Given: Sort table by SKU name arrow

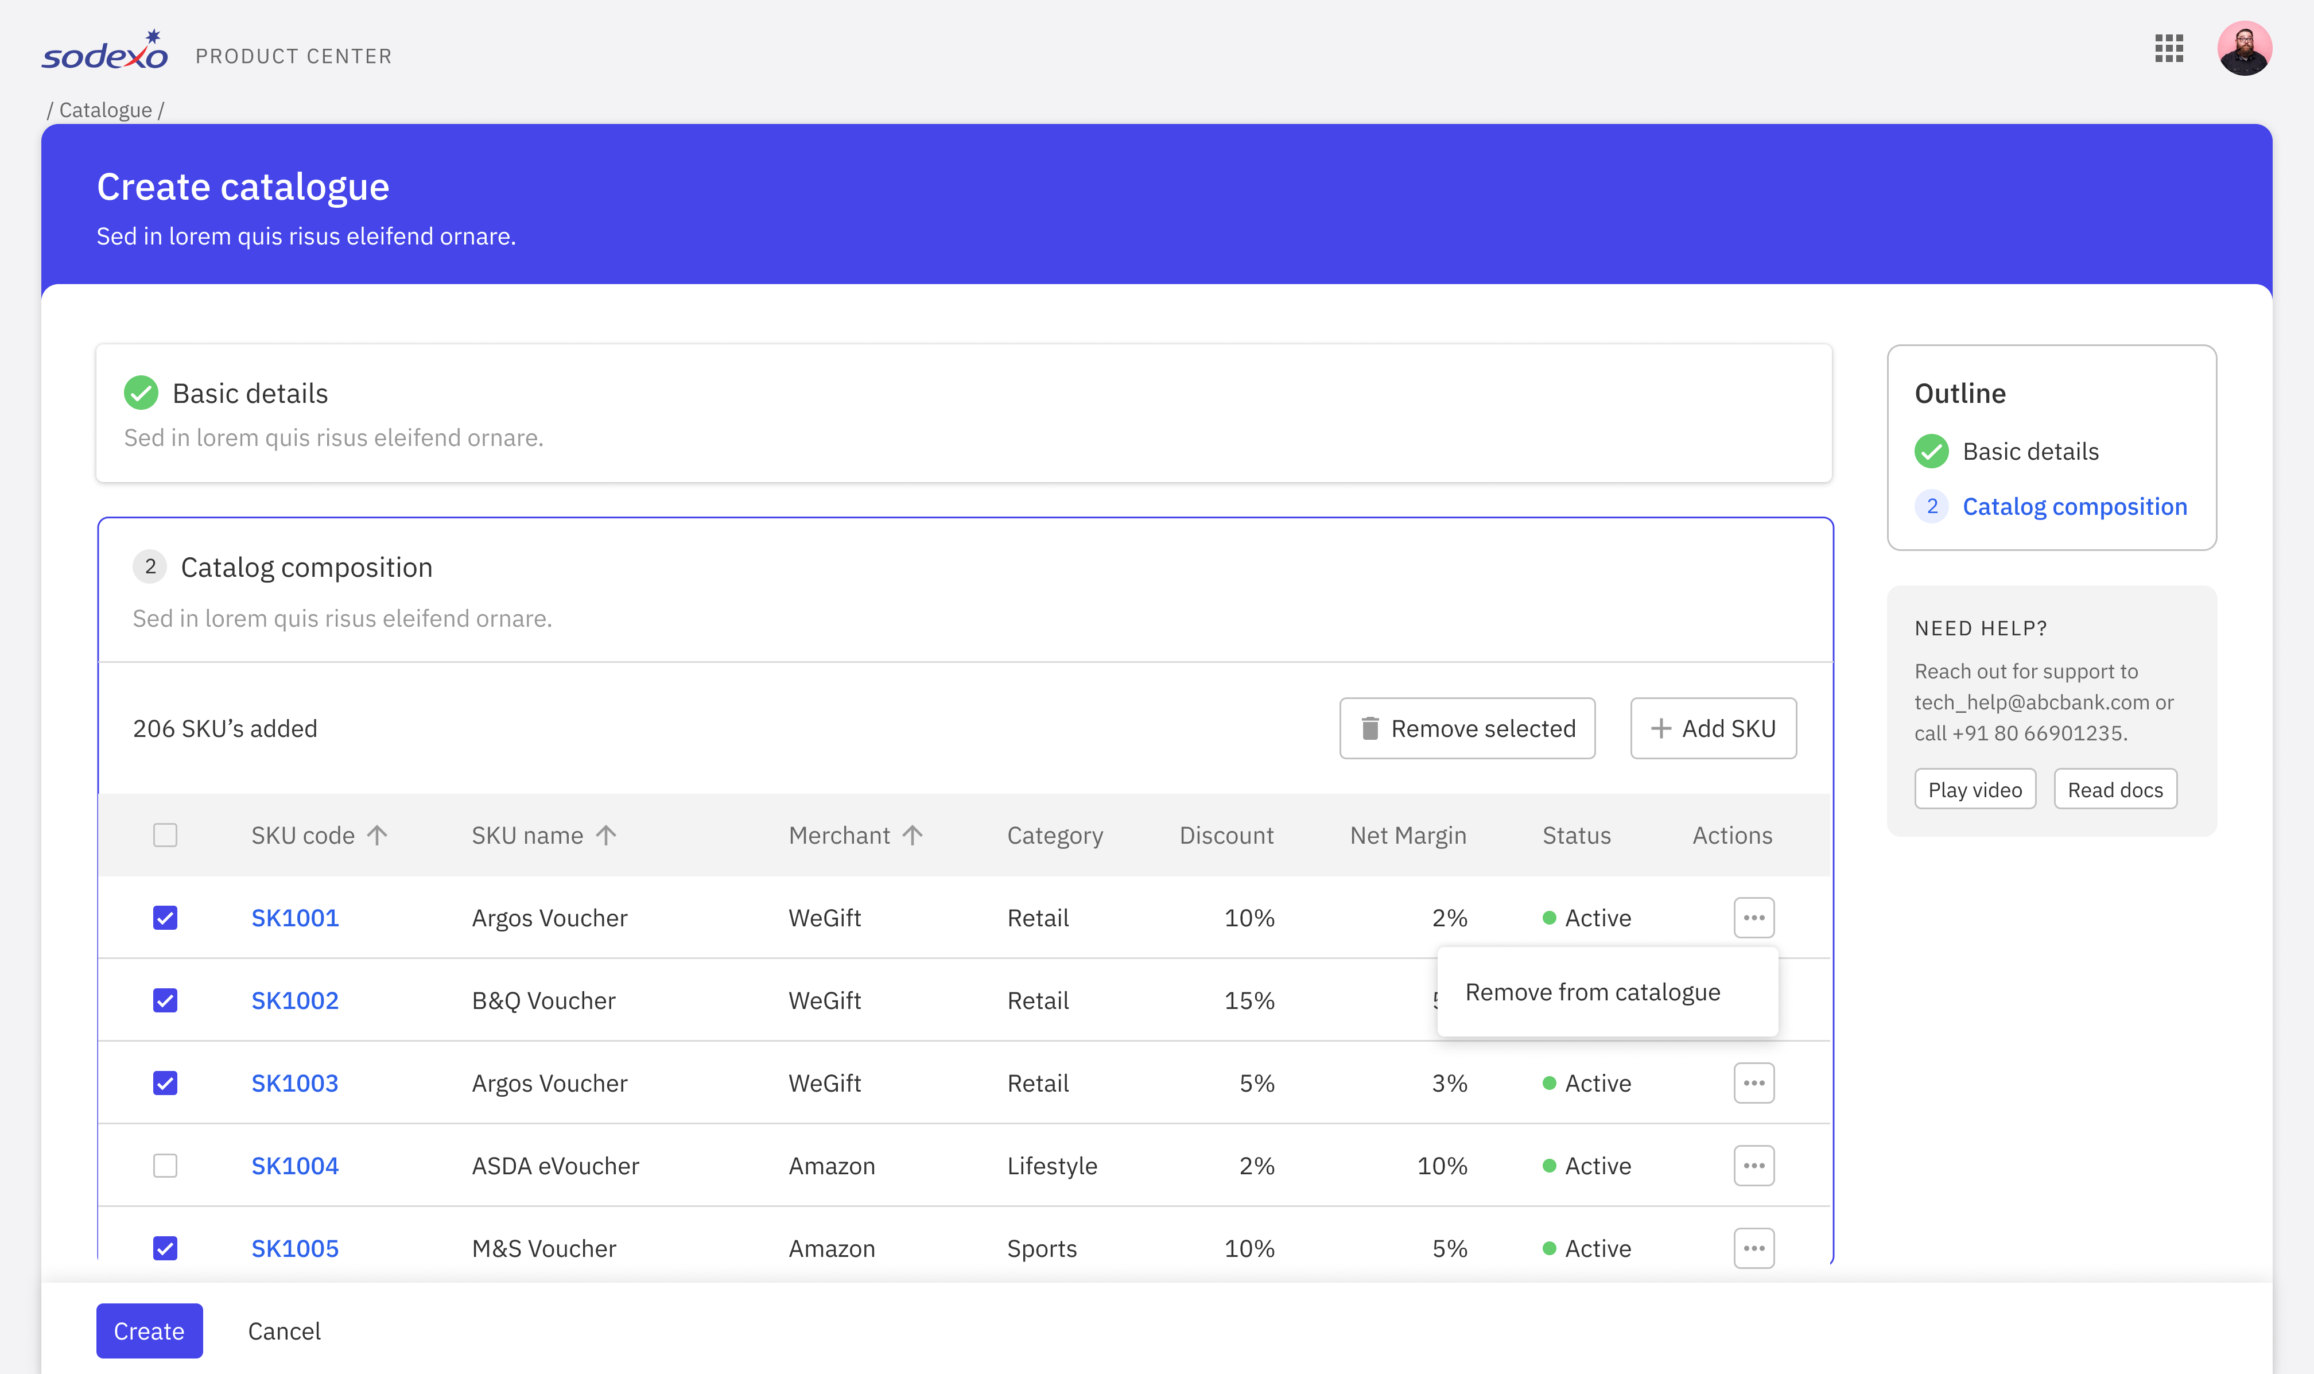Looking at the screenshot, I should coord(606,835).
